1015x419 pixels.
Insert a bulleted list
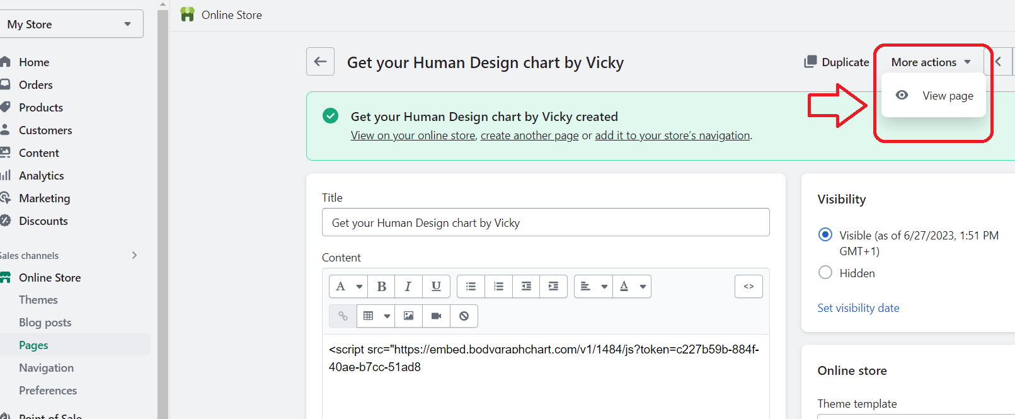(x=471, y=287)
